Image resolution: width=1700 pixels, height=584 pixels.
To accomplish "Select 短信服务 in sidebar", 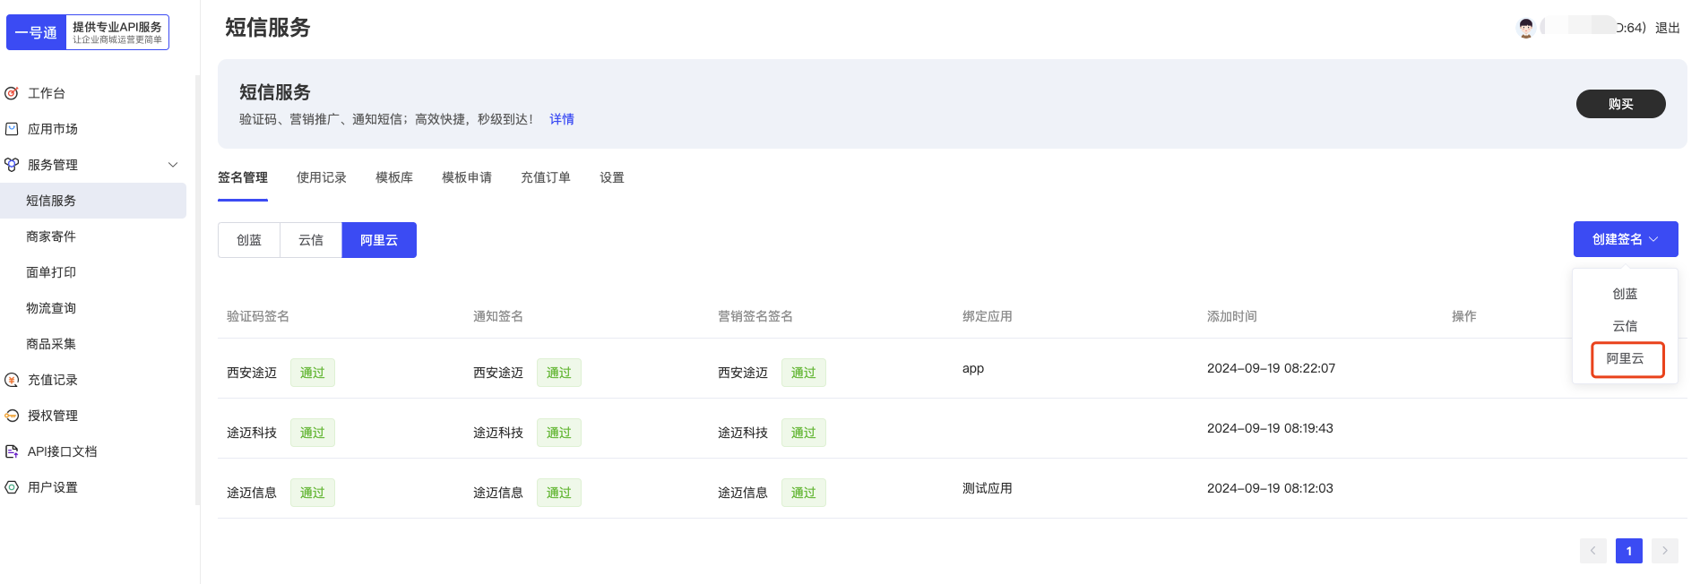I will (93, 201).
